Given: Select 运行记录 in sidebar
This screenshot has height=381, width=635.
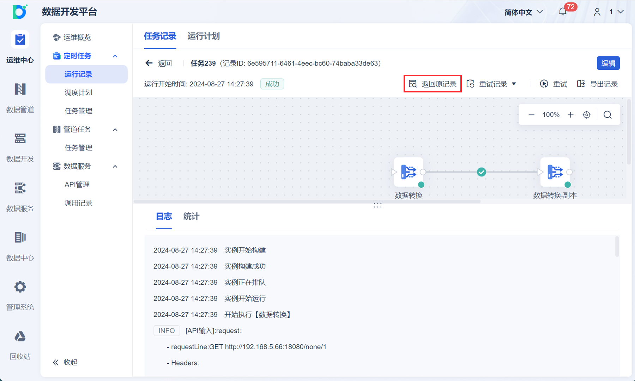Looking at the screenshot, I should (x=86, y=74).
